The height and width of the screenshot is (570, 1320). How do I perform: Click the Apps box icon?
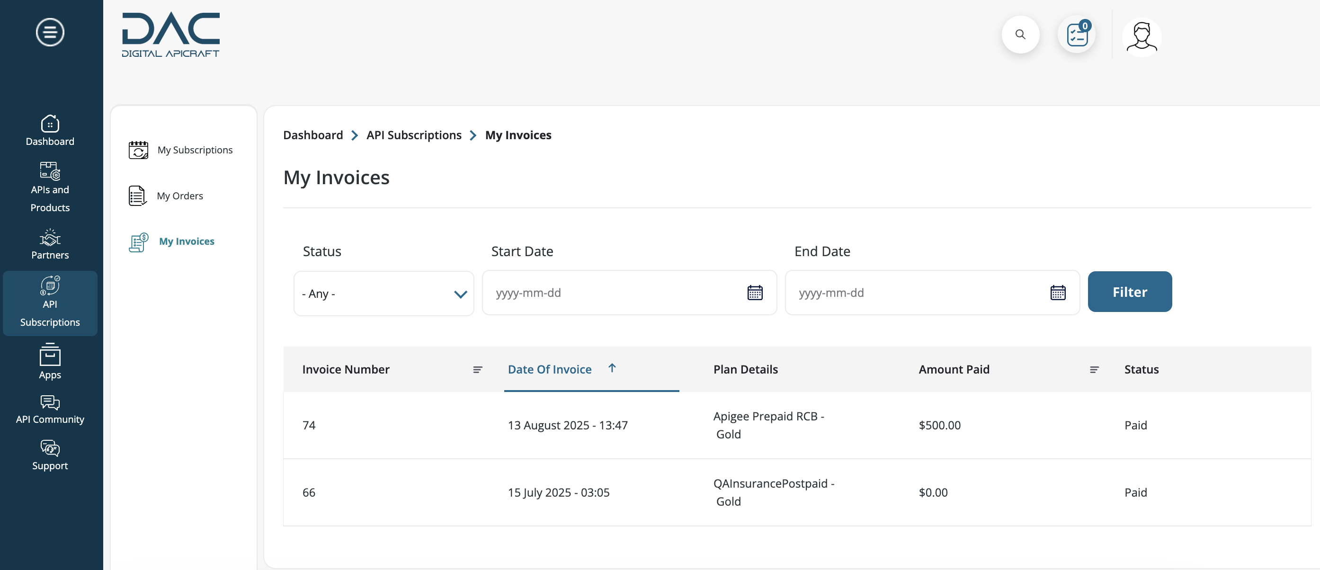point(50,354)
